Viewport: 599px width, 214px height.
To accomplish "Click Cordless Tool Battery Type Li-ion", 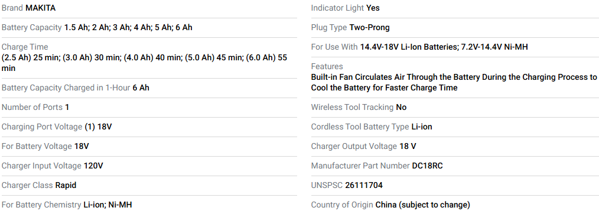I will [x=372, y=127].
